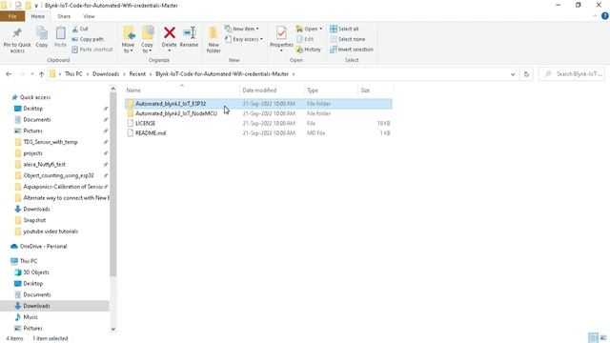This screenshot has width=610, height=343.
Task: Expand address bar history dropdown
Action: 513,74
